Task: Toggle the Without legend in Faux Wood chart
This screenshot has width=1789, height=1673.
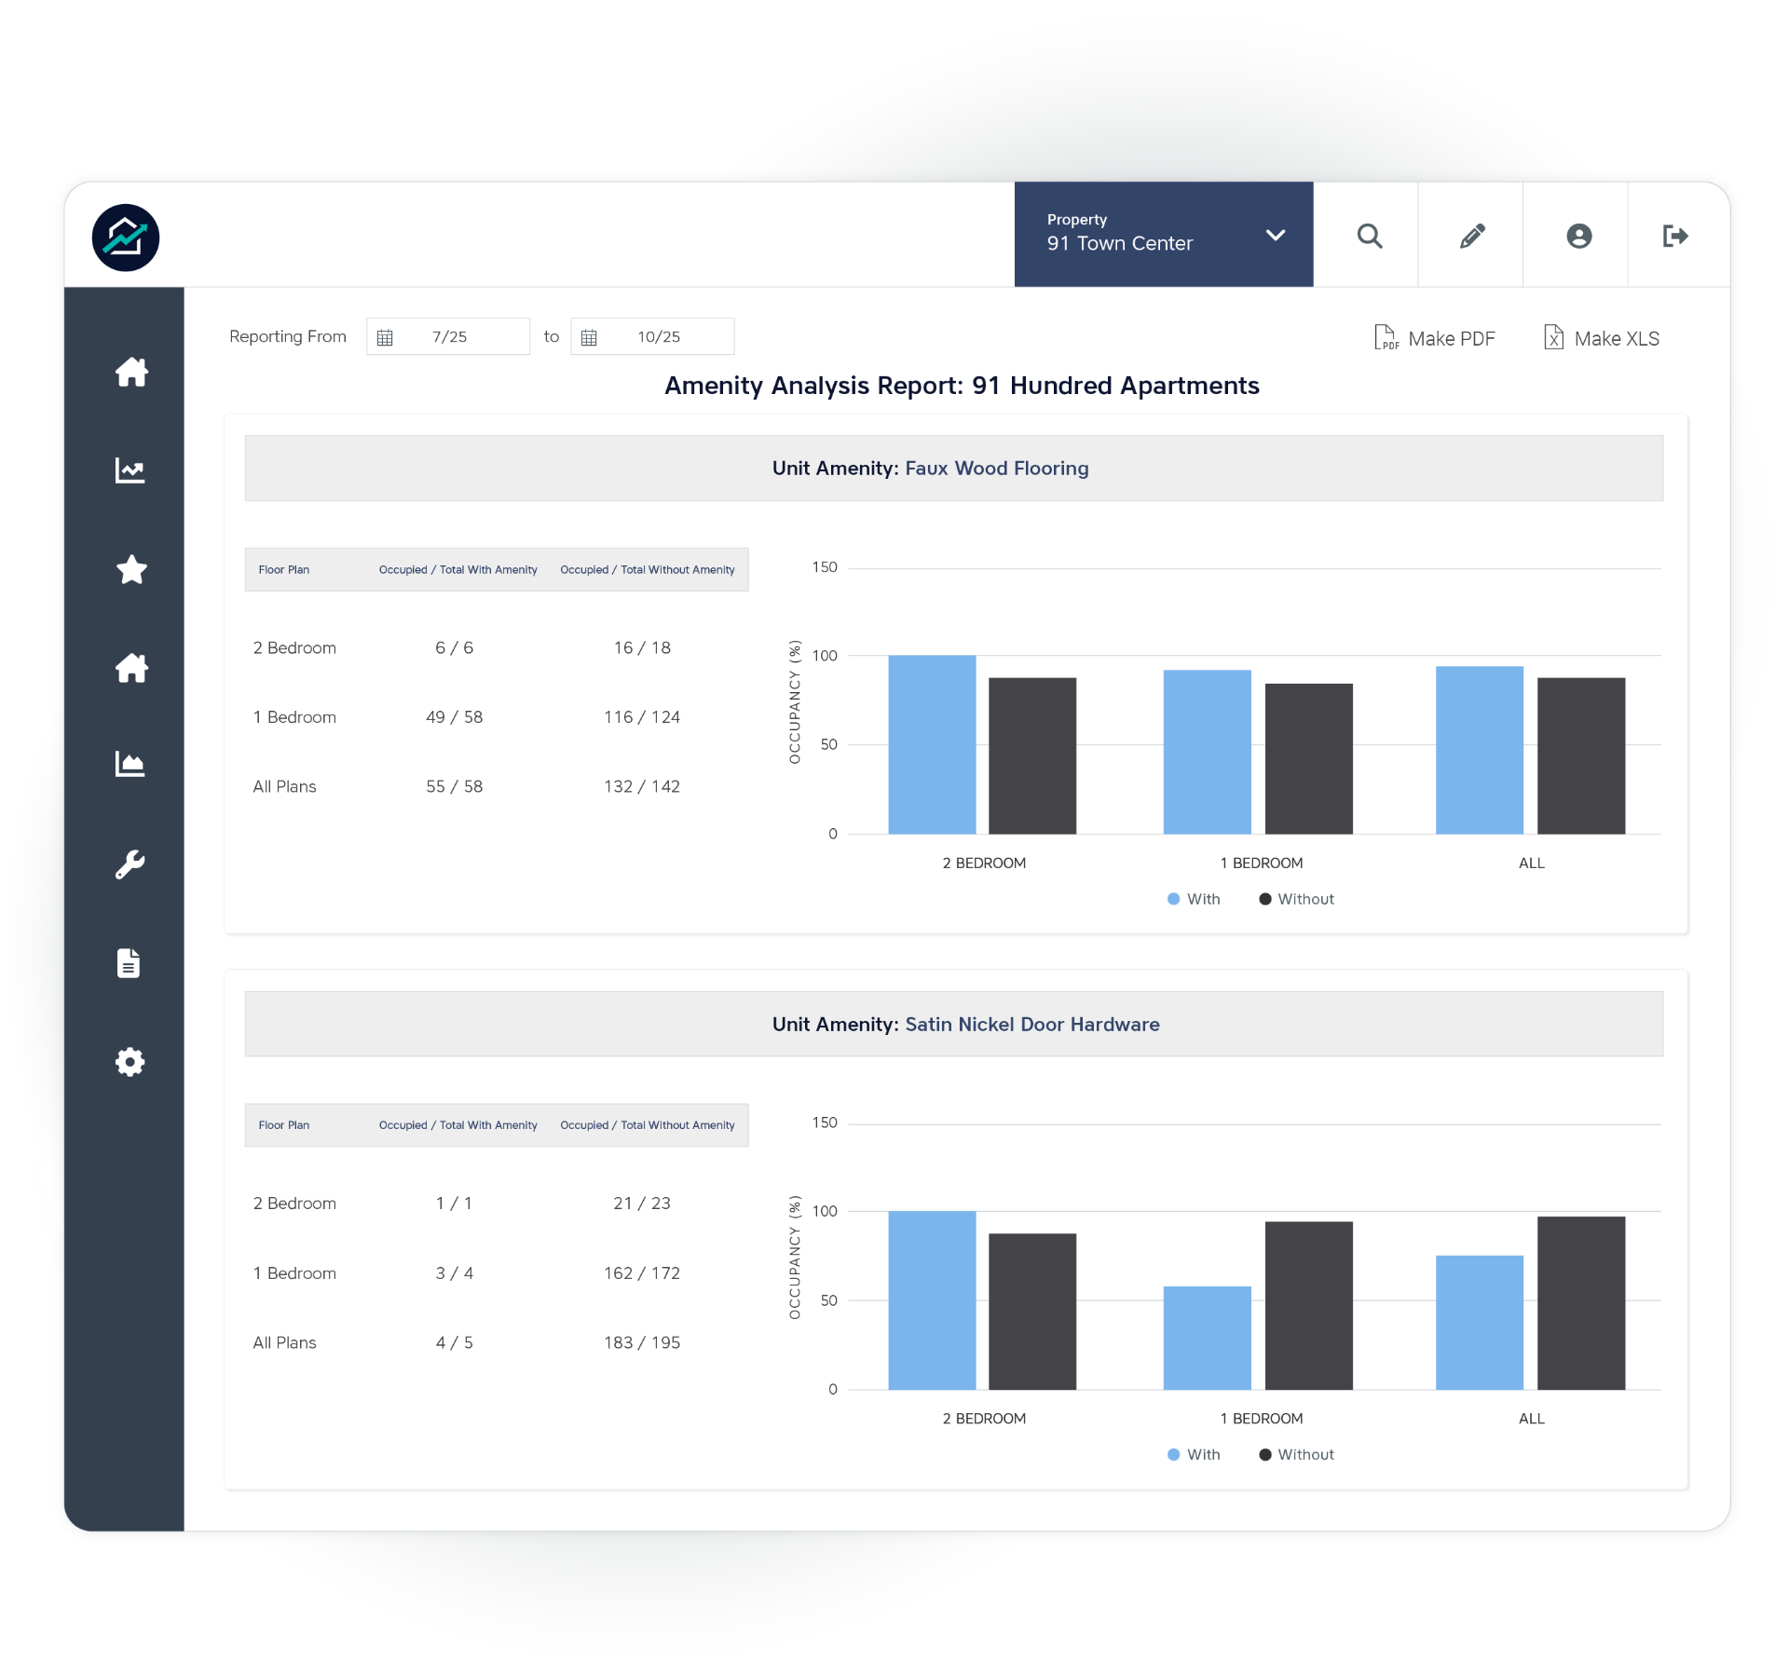Action: pos(1296,899)
